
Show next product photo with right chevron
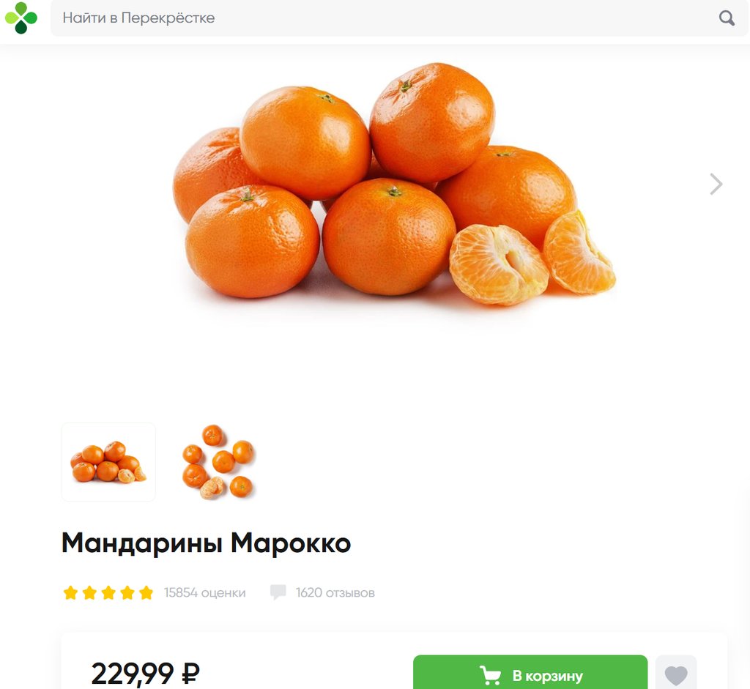click(x=716, y=184)
